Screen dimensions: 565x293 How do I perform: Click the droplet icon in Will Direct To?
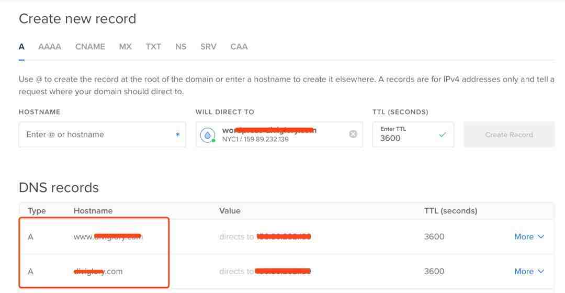208,134
